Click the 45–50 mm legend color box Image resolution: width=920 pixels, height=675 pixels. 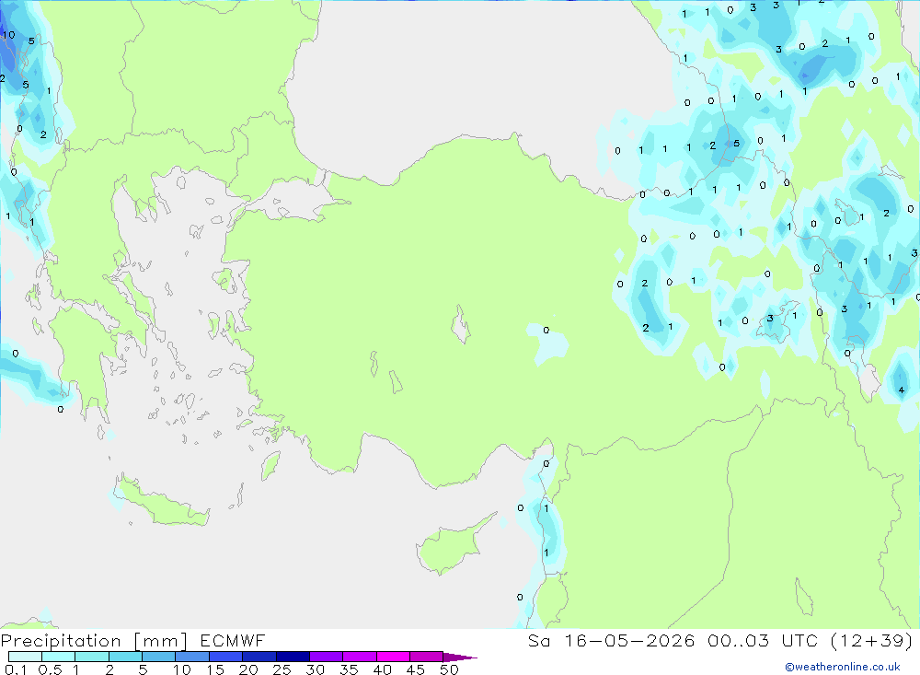tap(427, 657)
